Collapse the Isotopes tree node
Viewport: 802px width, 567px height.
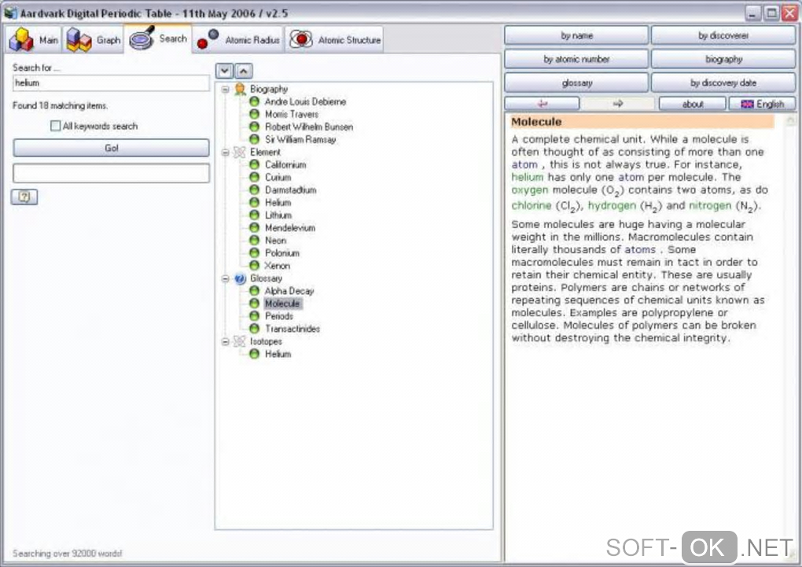tap(225, 341)
